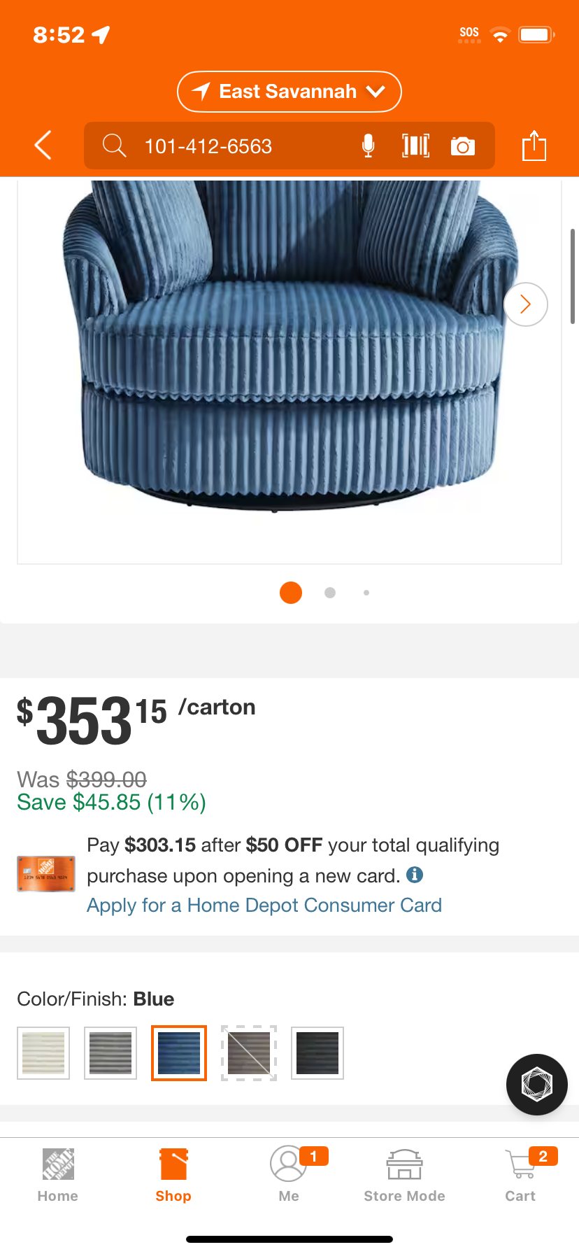The image size is (579, 1254).
Task: Tap the back arrow icon
Action: 43,146
